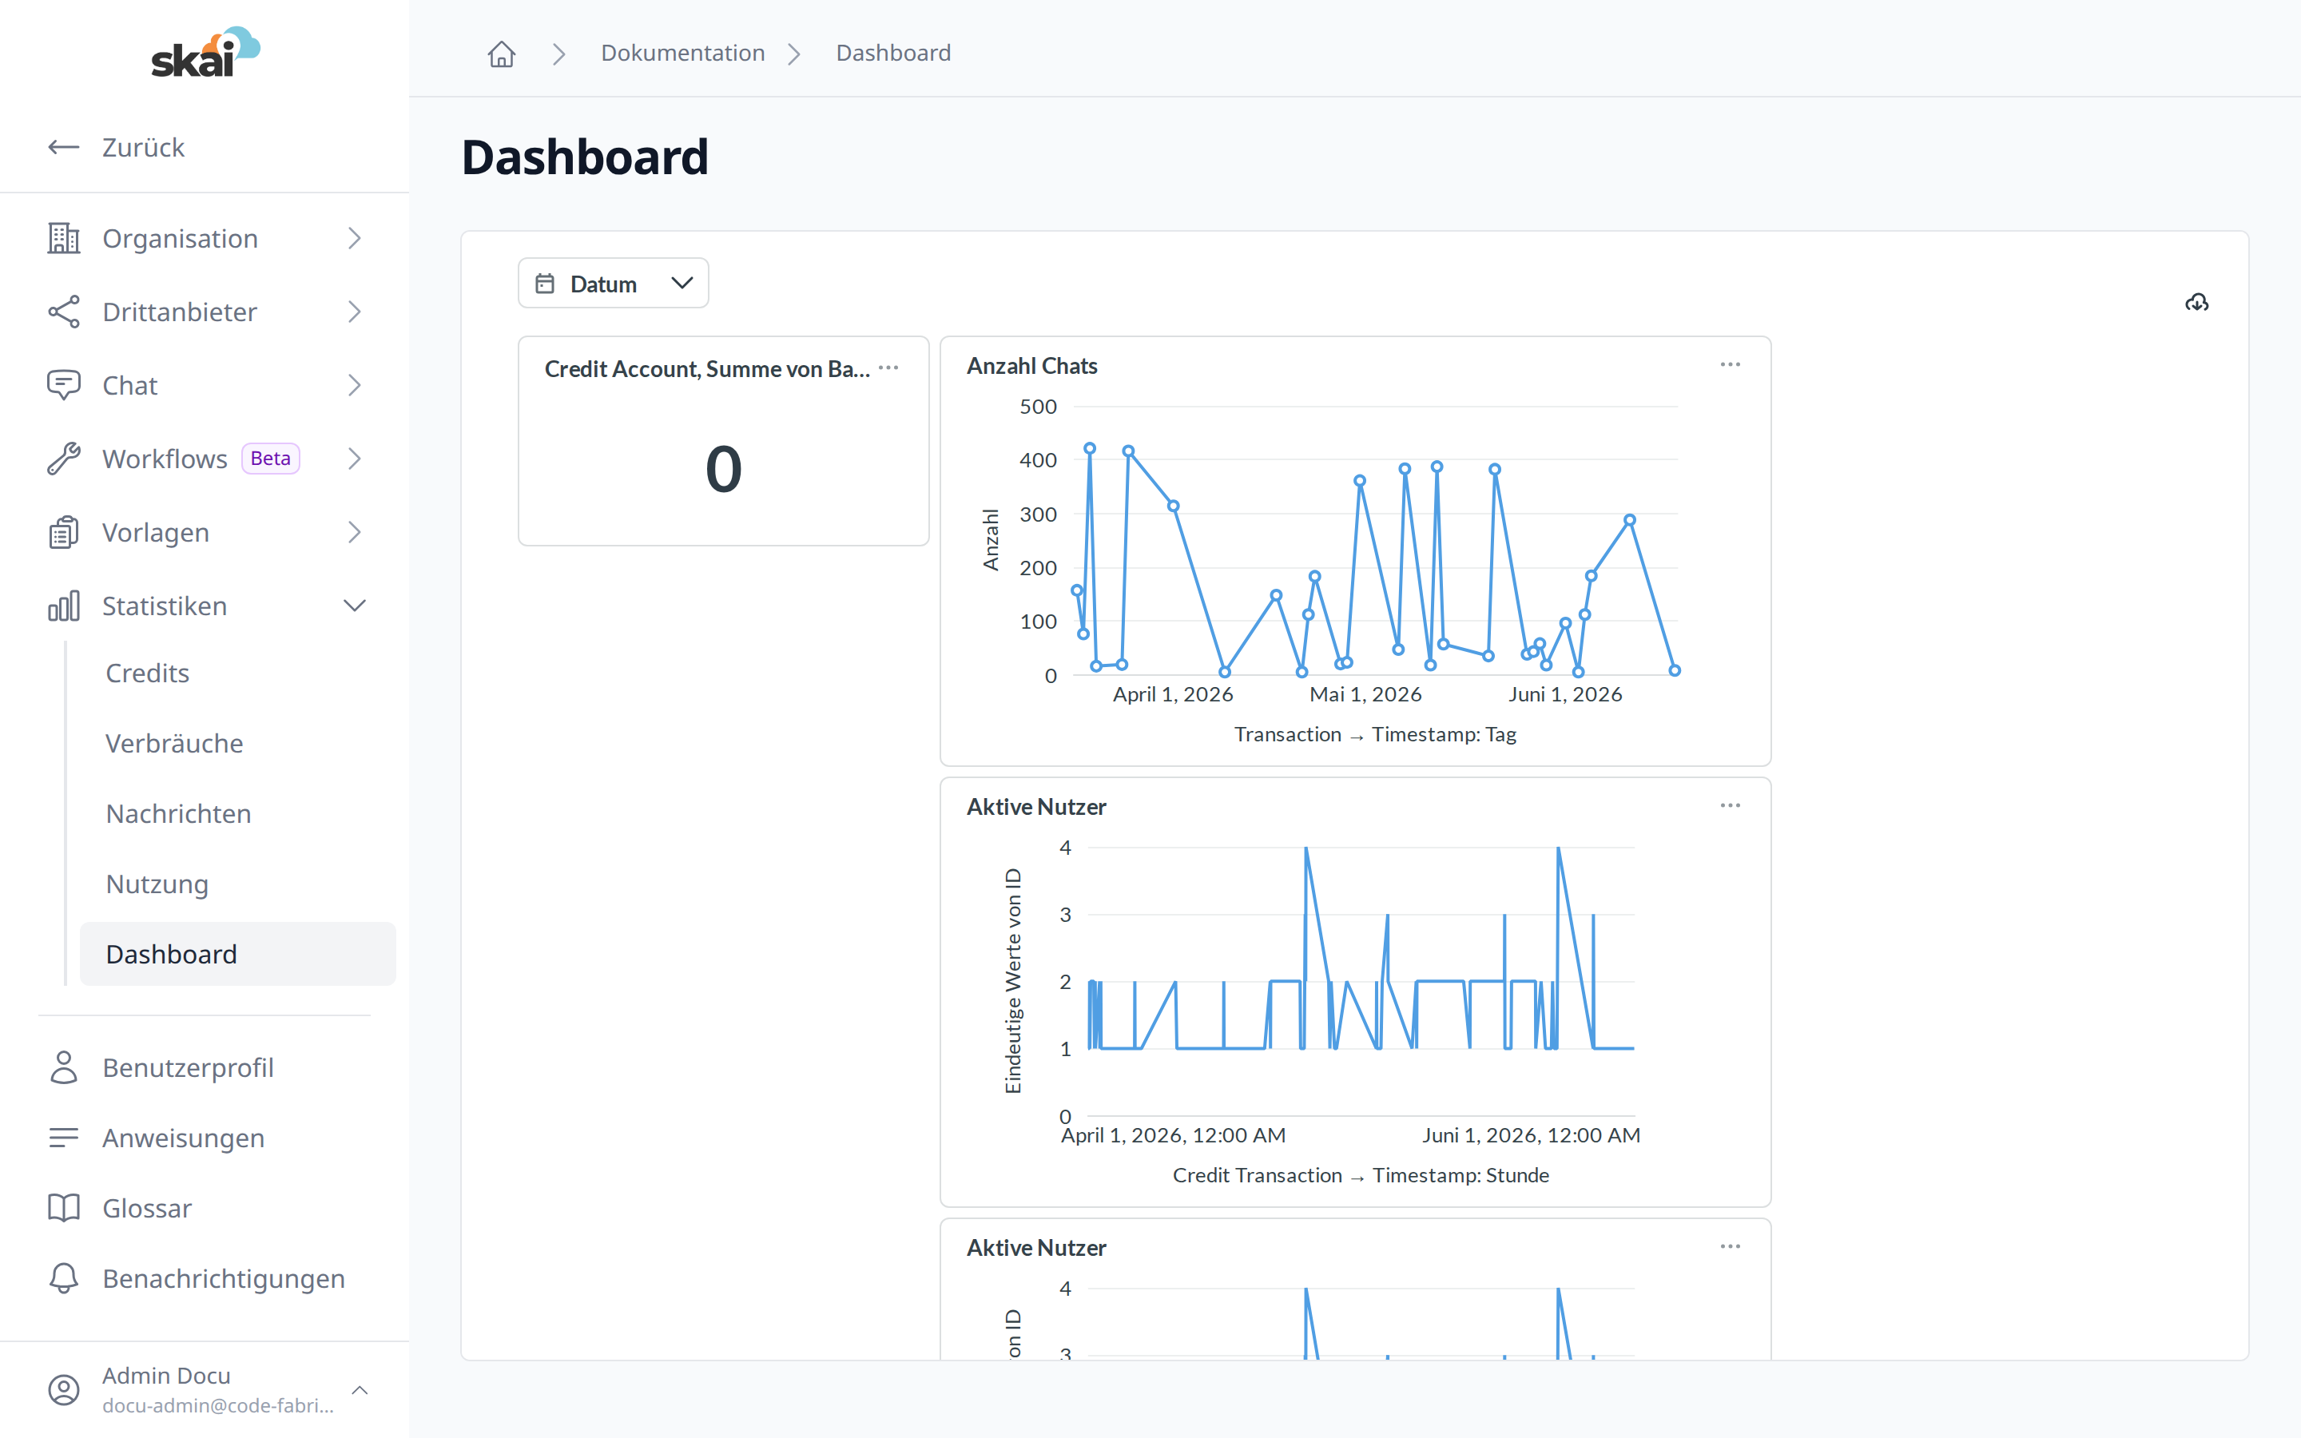2301x1438 pixels.
Task: Click the calendar icon in Datum filter
Action: (545, 284)
